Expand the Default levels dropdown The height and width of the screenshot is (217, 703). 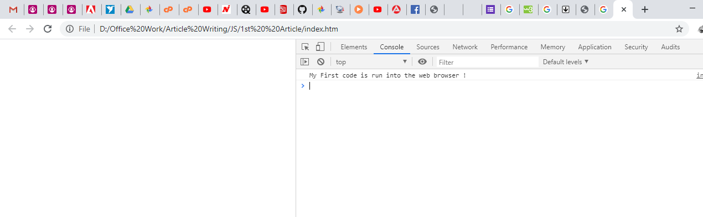tap(566, 62)
